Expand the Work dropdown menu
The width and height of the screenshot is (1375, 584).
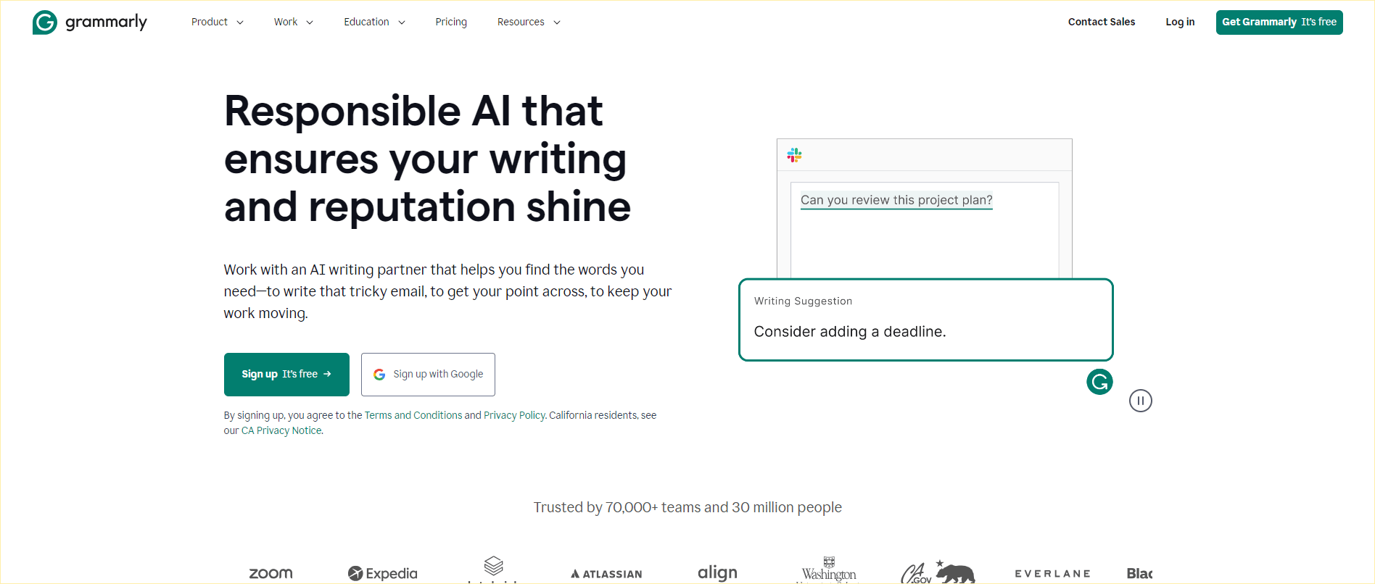point(294,22)
